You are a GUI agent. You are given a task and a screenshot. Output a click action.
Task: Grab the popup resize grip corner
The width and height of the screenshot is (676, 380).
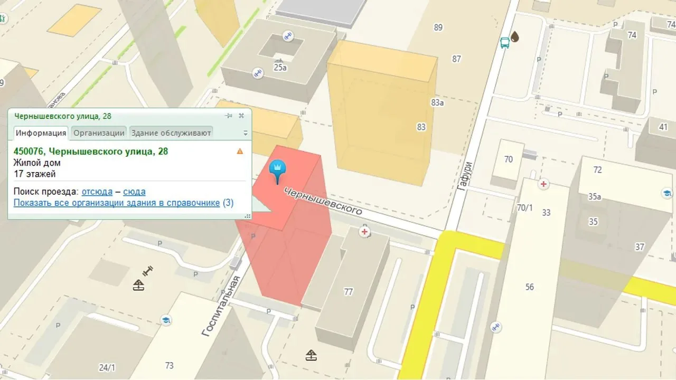click(248, 215)
